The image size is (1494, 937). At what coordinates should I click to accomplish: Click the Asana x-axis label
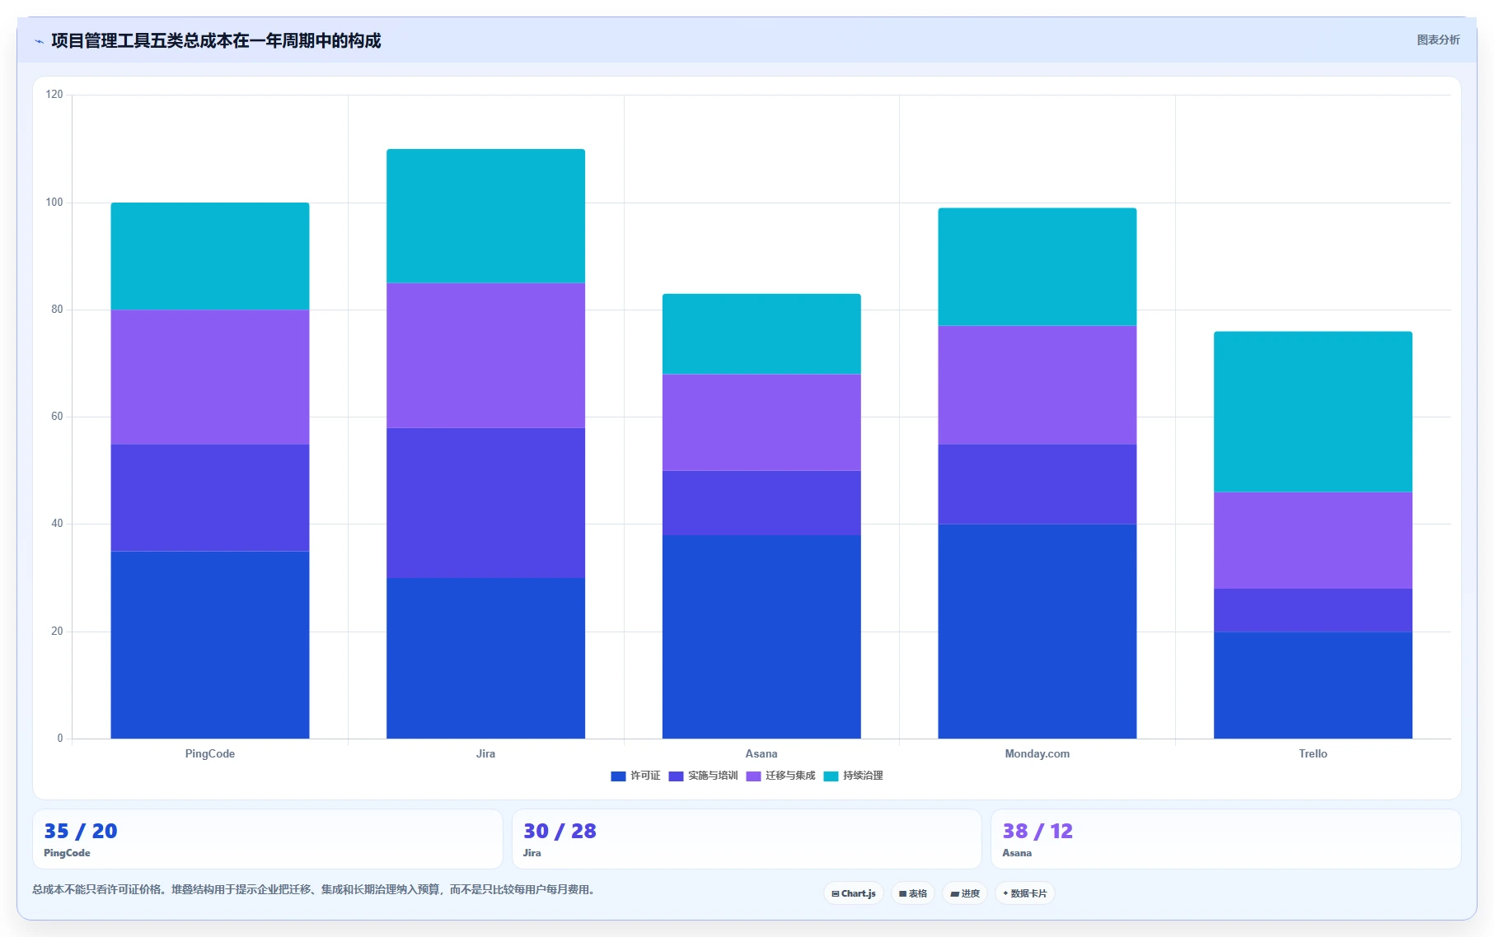(761, 753)
